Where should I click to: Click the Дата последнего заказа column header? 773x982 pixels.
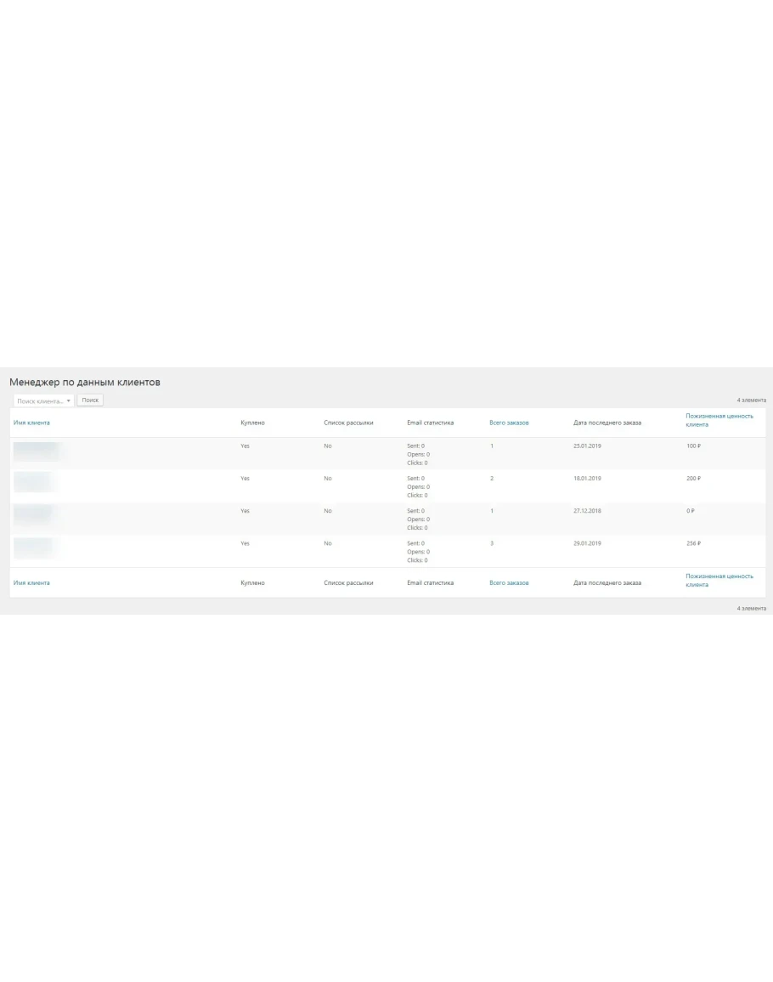pos(607,423)
